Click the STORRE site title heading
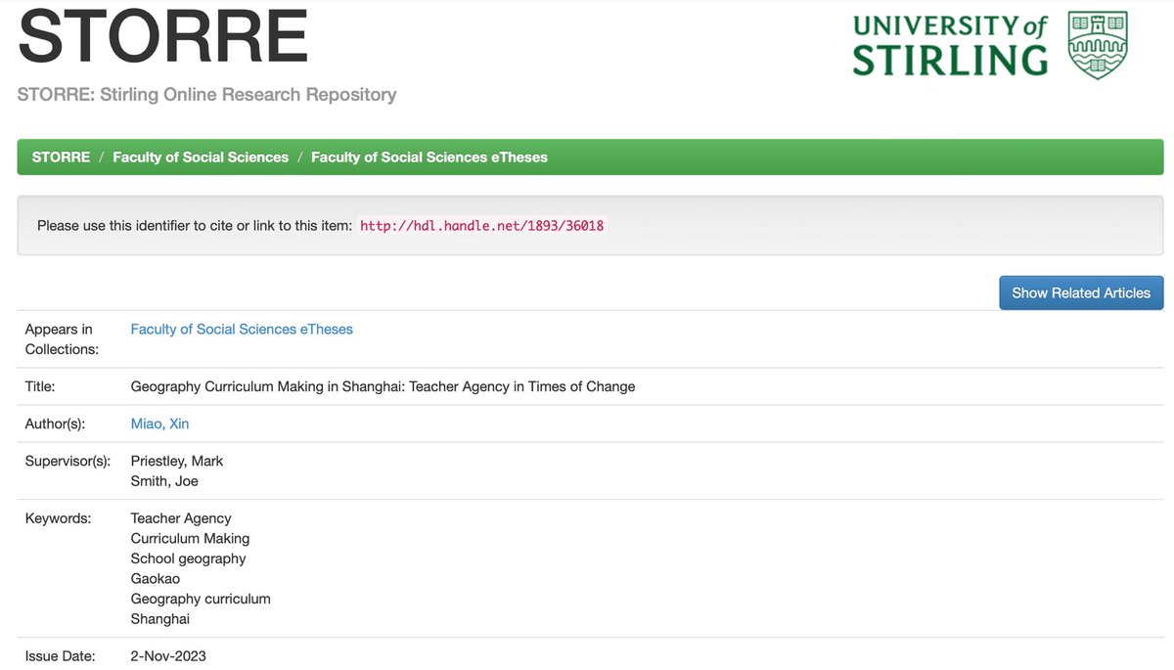 [162, 35]
